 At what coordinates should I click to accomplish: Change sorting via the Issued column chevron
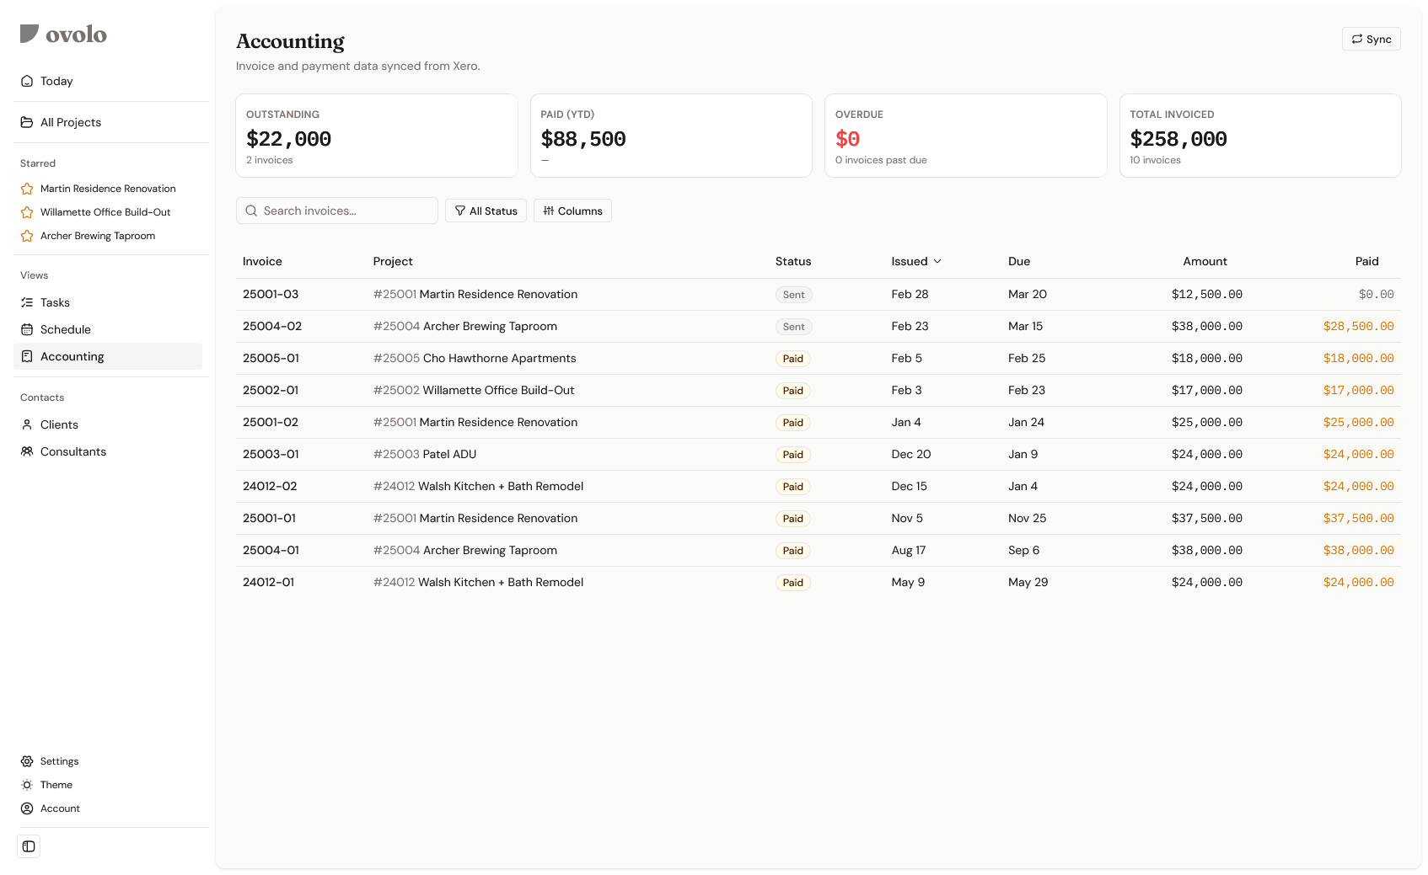click(x=938, y=261)
